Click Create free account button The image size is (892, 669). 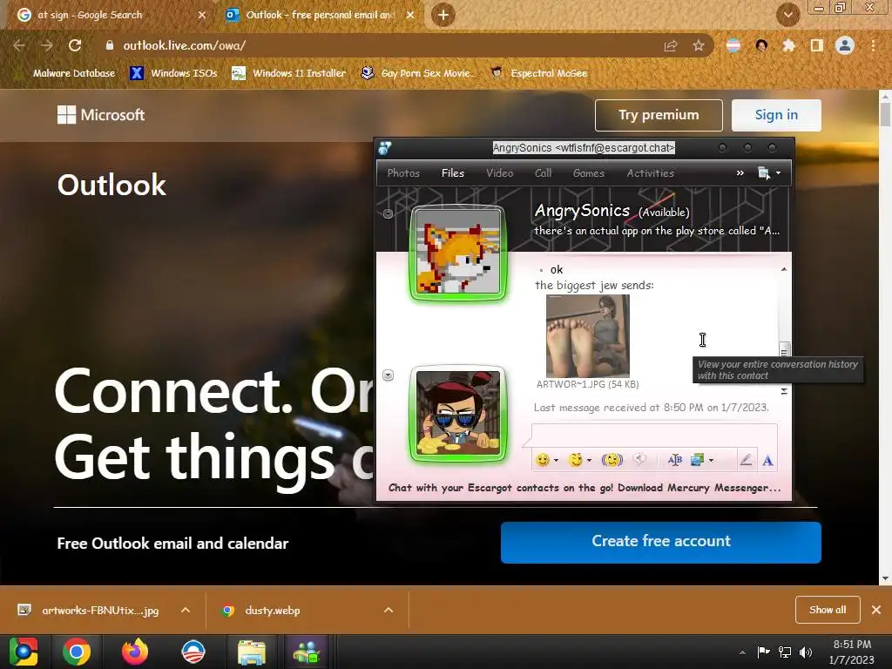(661, 542)
